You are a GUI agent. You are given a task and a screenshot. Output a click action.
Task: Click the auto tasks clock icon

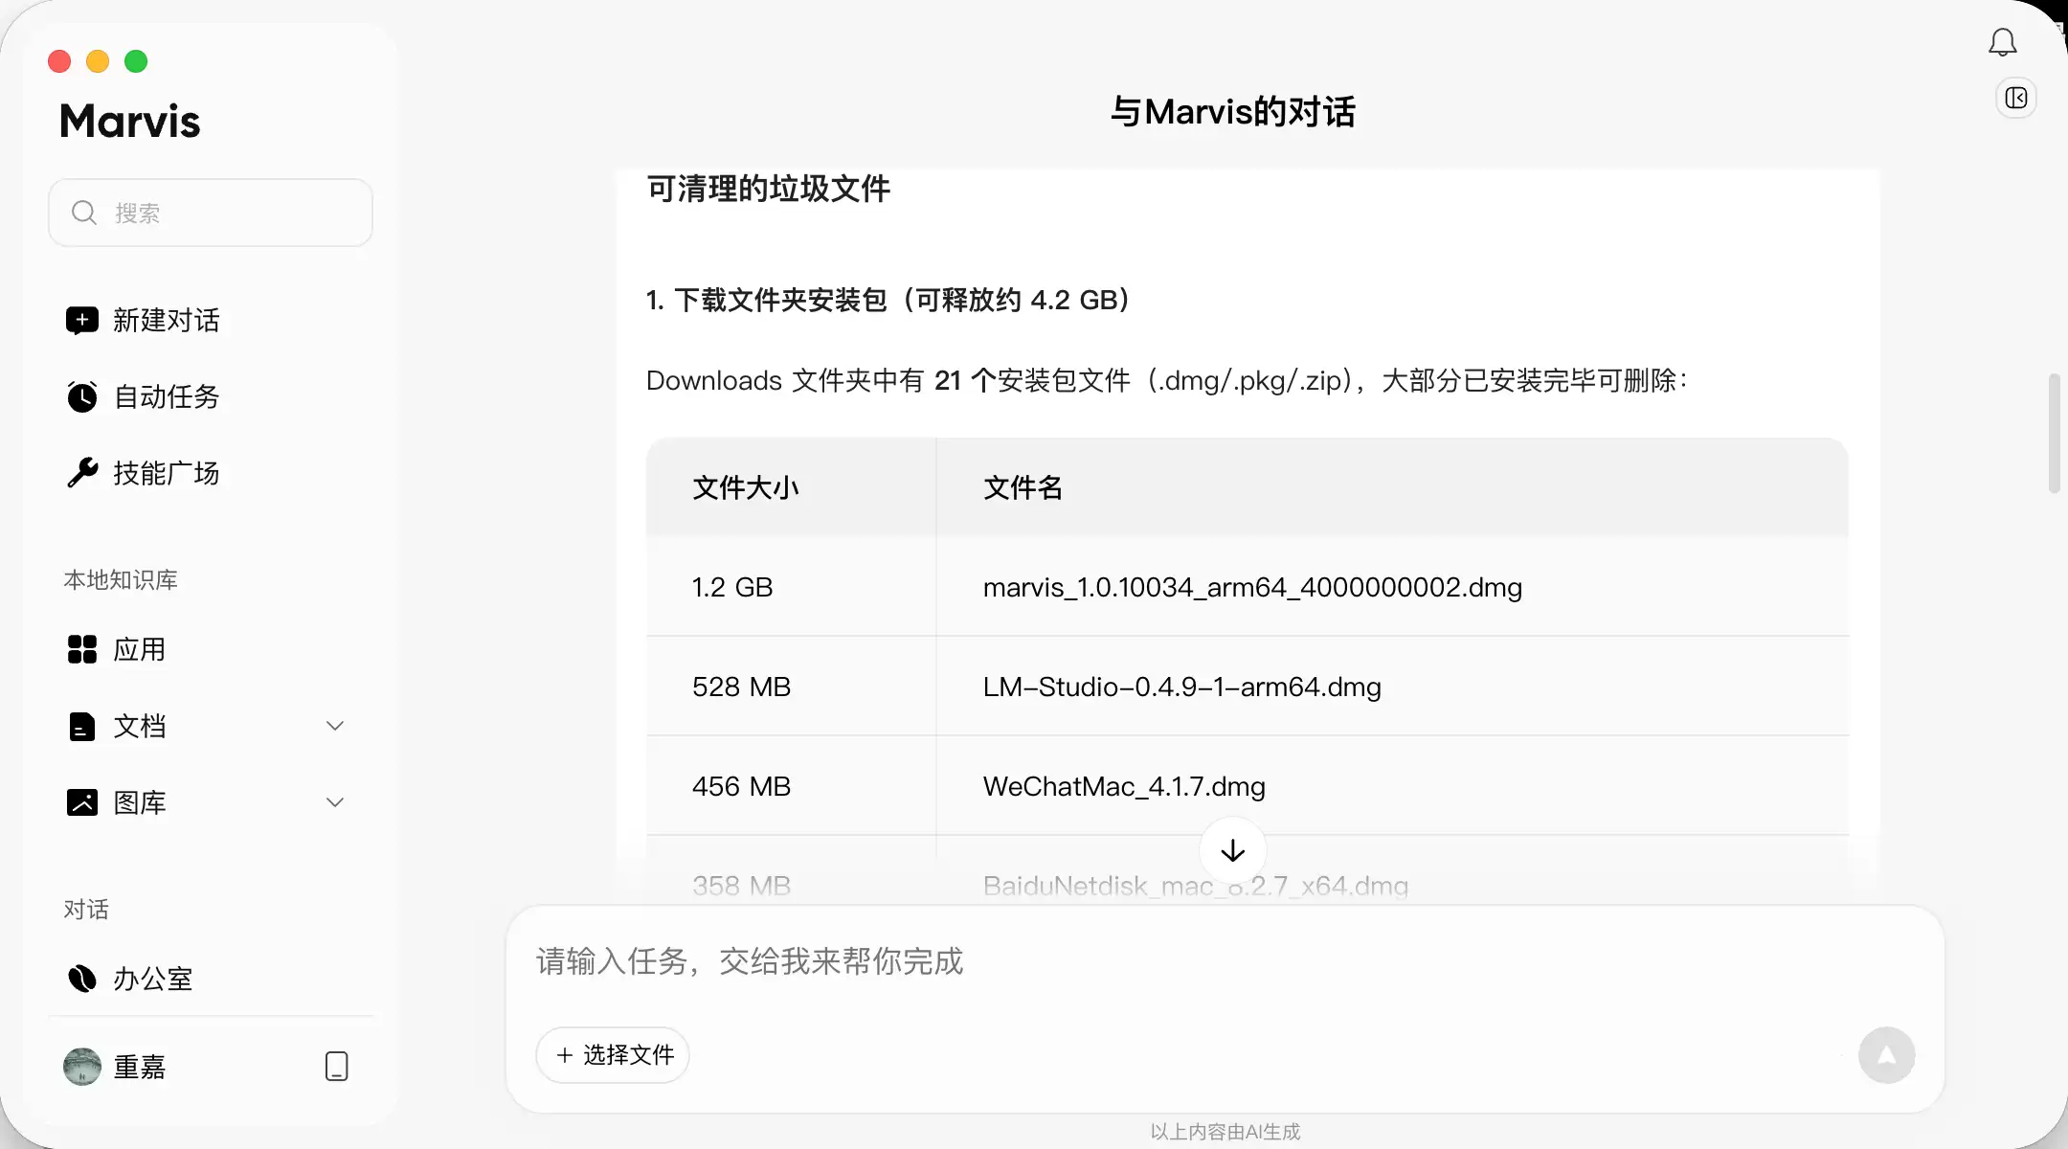point(82,396)
